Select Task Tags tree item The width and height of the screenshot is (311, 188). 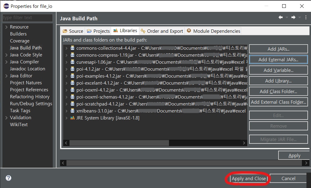coord(20,110)
